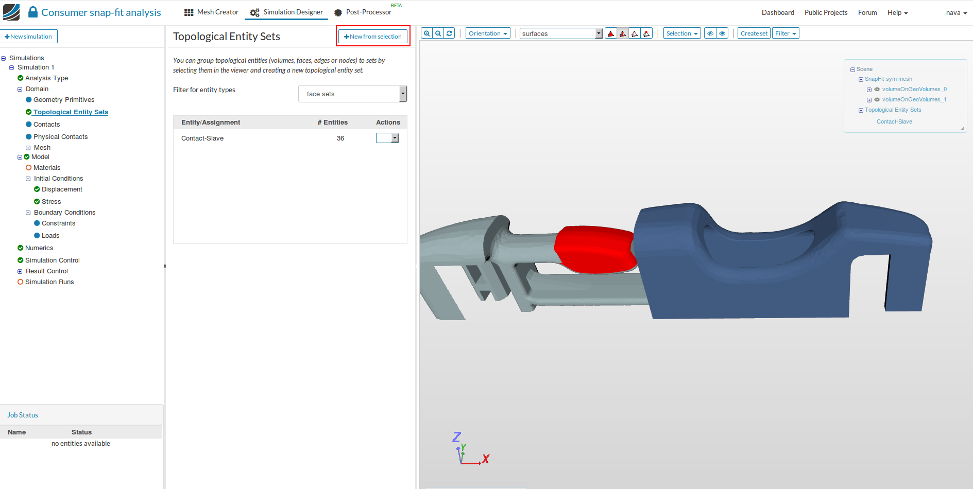Collapse the Domain tree node
973x489 pixels.
pos(20,90)
